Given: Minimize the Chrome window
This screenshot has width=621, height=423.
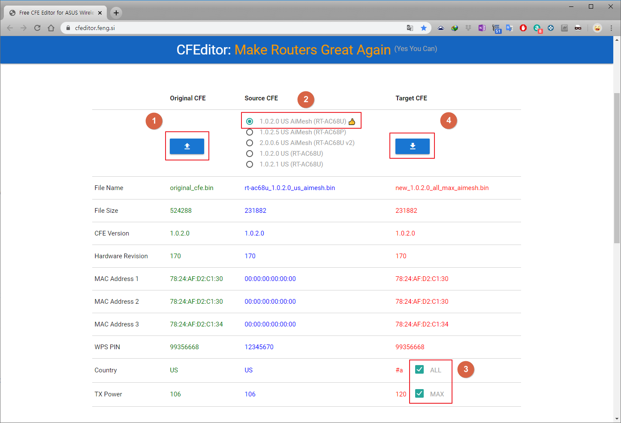Looking at the screenshot, I should pyautogui.click(x=571, y=6).
